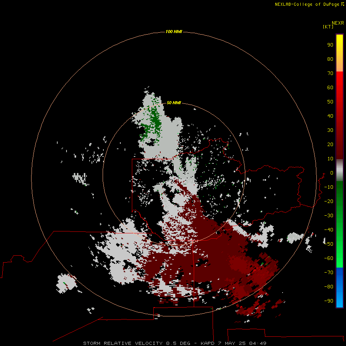
Task: Click the 50 value on the velocity scale
Action: click(x=330, y=102)
